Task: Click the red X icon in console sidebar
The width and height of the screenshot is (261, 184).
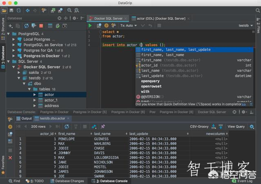Action: tap(10, 158)
